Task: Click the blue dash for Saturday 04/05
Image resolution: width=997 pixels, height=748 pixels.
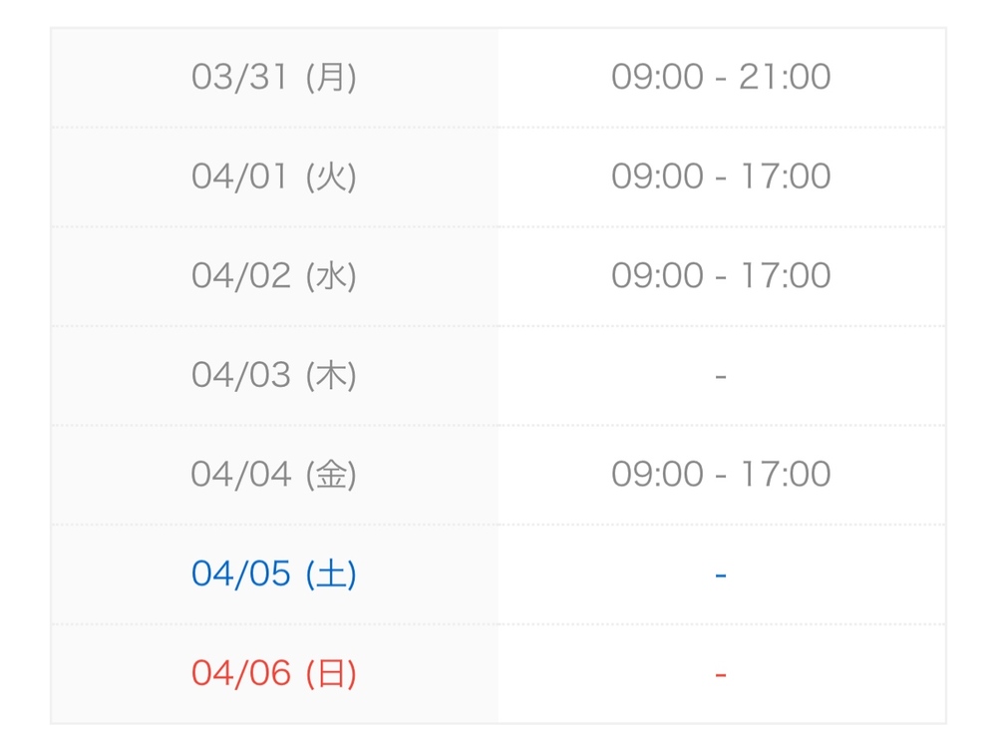Action: [x=721, y=575]
